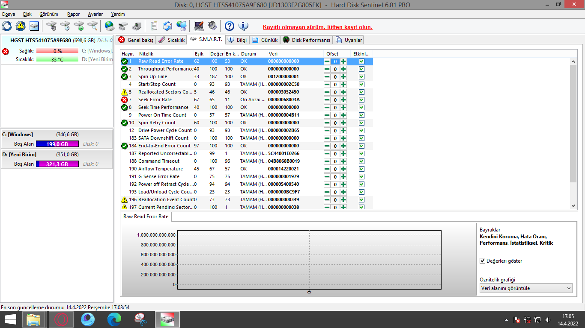Click the plus offset button for Spin Up Time

(x=343, y=77)
